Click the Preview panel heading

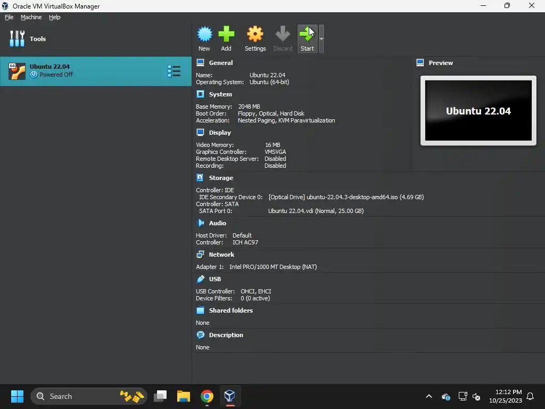[x=441, y=63]
